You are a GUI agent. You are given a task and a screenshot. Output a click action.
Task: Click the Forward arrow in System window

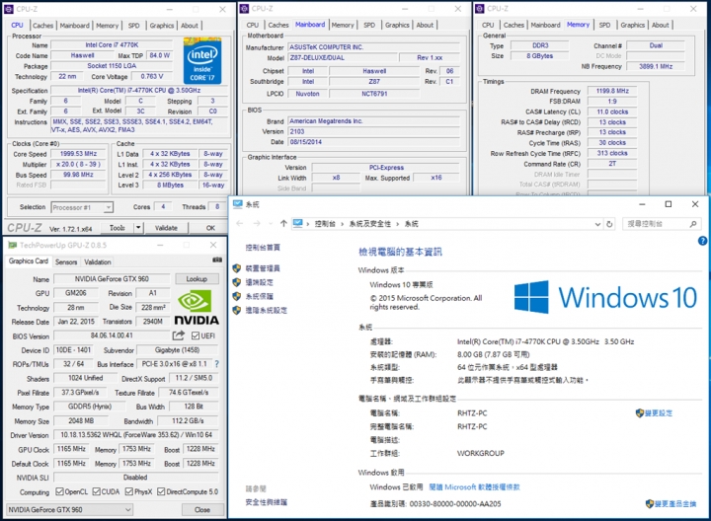click(x=257, y=223)
